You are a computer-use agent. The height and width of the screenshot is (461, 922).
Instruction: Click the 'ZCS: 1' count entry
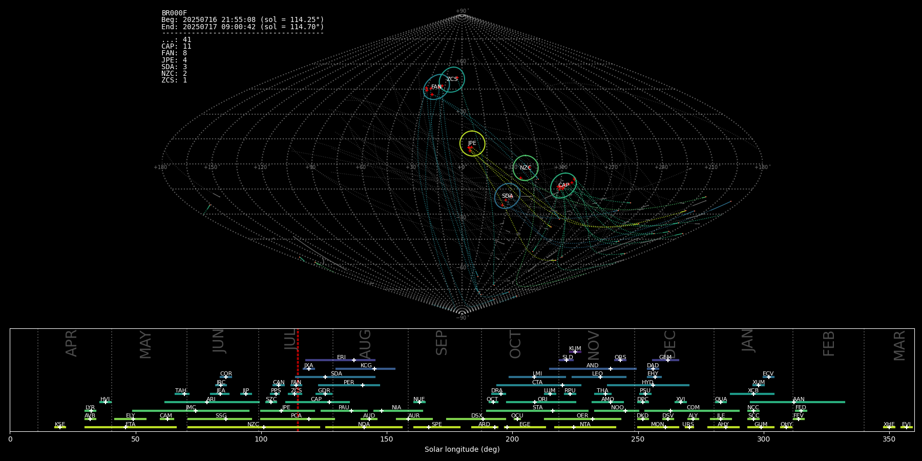pyautogui.click(x=174, y=80)
